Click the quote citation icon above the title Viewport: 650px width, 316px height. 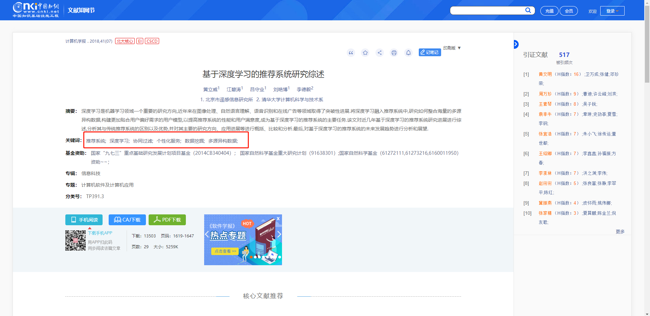351,52
